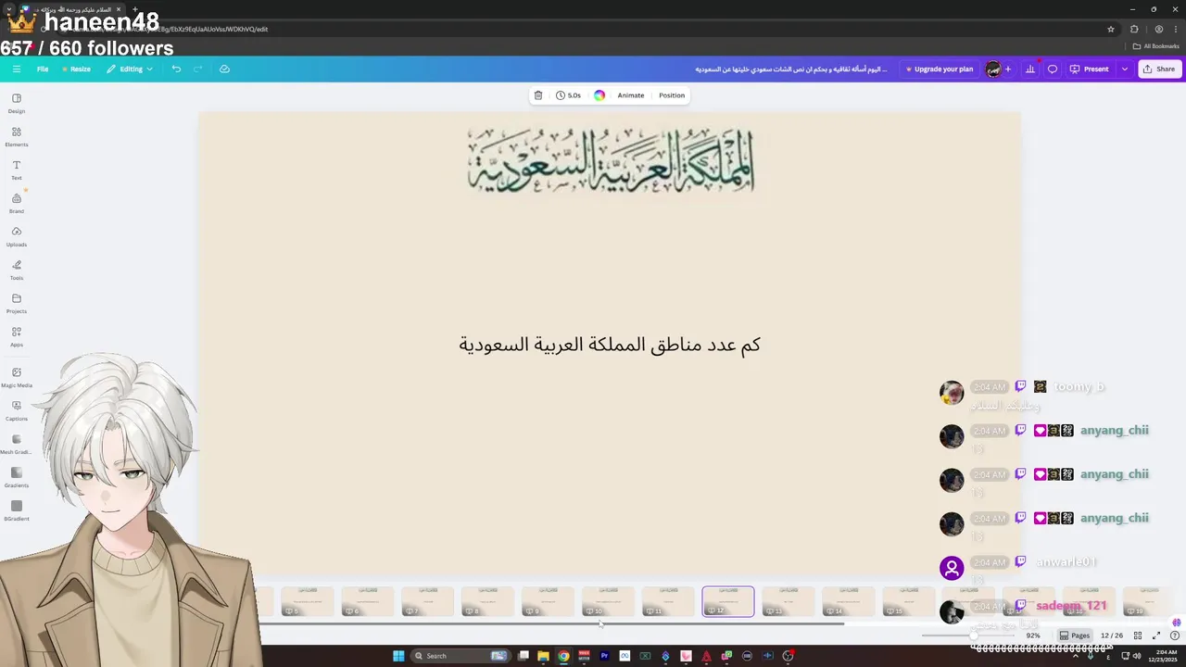Open the Uploads panel
This screenshot has height=667, width=1186.
point(17,237)
